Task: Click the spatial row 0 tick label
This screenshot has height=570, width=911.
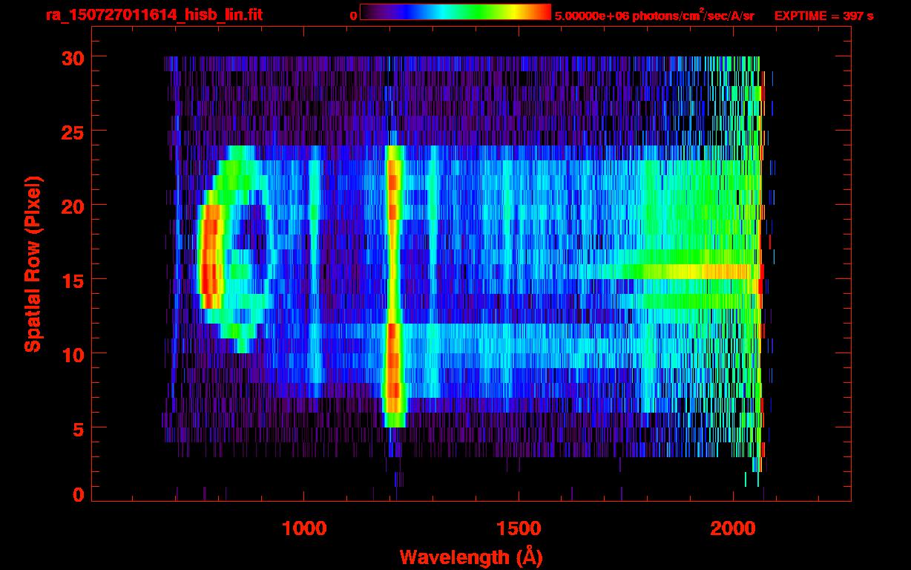Action: click(x=79, y=495)
